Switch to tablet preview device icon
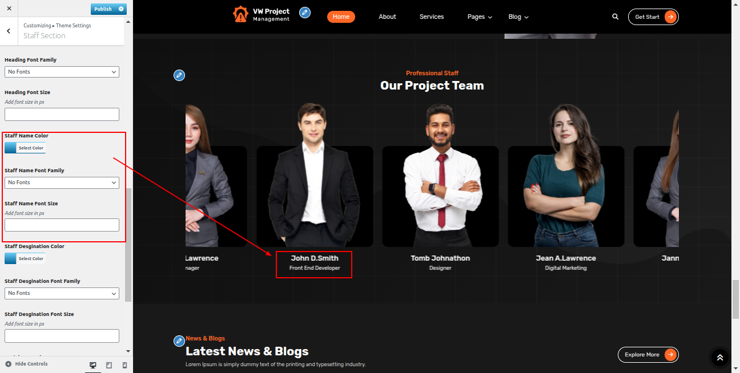This screenshot has height=373, width=740. (x=109, y=365)
